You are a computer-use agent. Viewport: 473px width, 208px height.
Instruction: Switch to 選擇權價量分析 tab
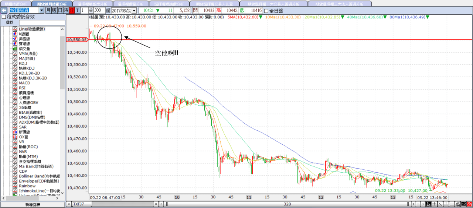pyautogui.click(x=130, y=4)
